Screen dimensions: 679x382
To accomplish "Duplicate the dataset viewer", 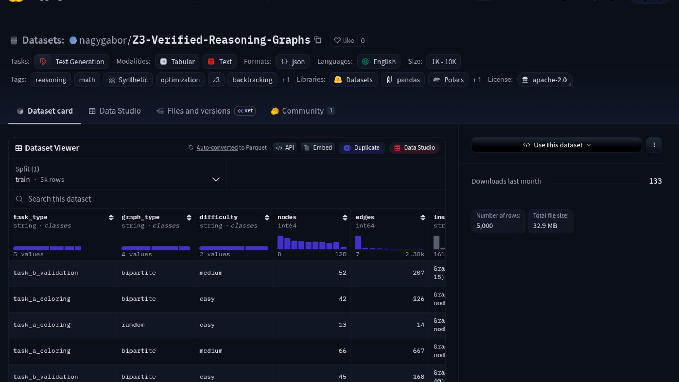I will 362,147.
